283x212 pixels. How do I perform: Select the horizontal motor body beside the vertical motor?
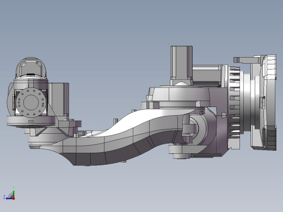point(207,75)
